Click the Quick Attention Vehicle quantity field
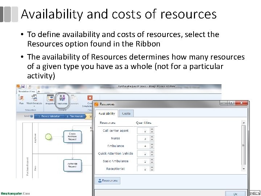This screenshot has height=196, width=261. [144, 154]
